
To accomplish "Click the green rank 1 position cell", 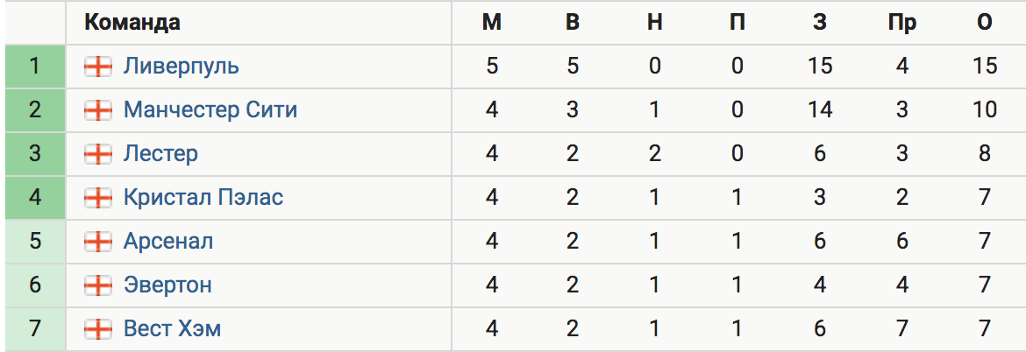I will 35,67.
